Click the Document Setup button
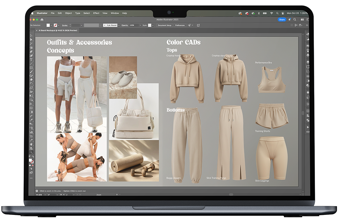This screenshot has width=339, height=222. click(164, 25)
